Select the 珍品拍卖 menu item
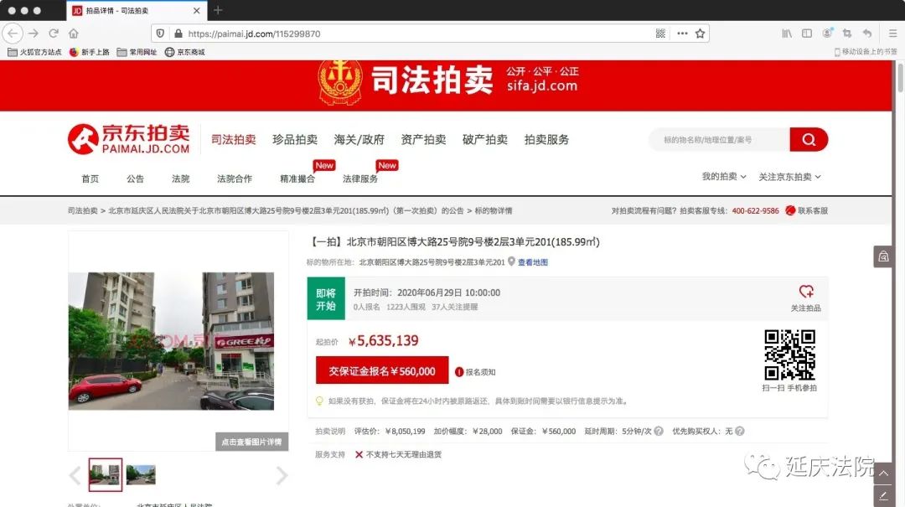 click(295, 140)
